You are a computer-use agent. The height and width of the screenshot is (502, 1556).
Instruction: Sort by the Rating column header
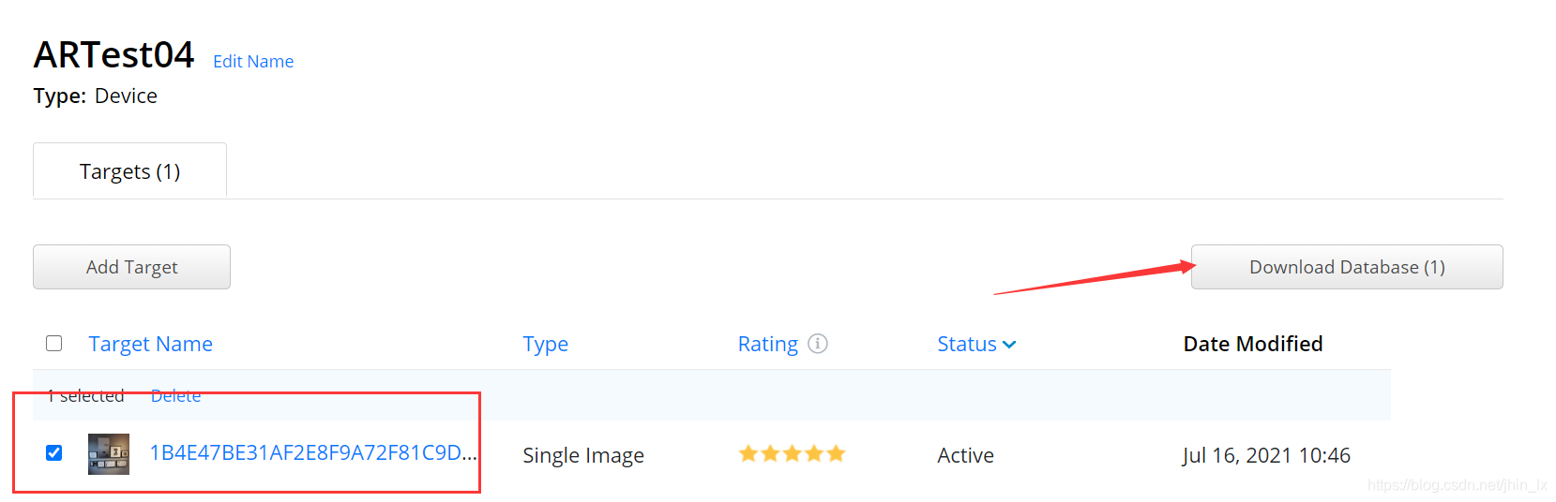767,345
